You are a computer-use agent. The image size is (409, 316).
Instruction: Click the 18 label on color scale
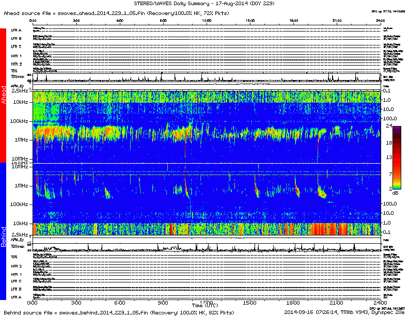[389, 143]
